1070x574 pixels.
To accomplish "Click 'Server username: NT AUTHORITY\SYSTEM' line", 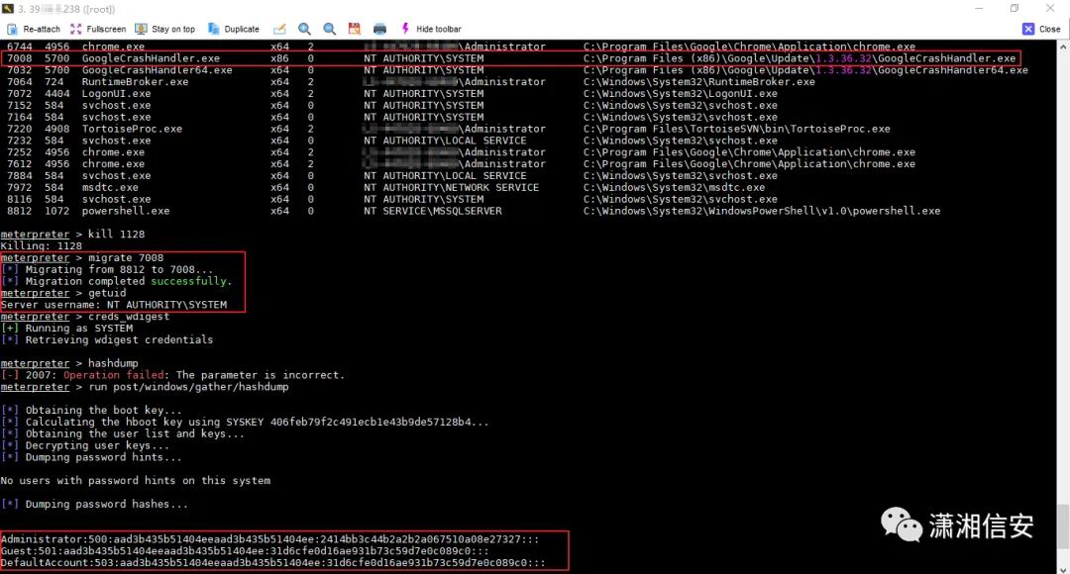I will 114,305.
